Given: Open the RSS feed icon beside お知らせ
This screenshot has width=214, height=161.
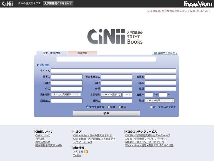Looking at the screenshot, I should pyautogui.click(x=86, y=152).
